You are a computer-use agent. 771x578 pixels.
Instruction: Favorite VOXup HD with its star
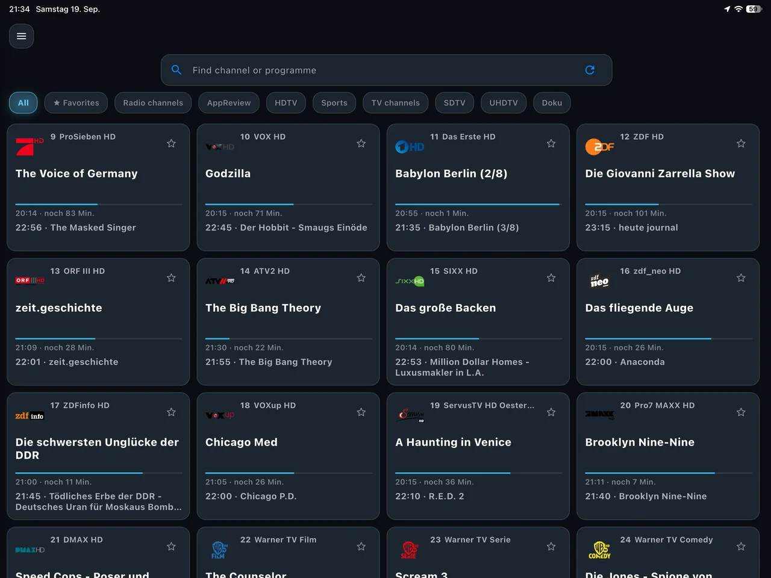(361, 412)
